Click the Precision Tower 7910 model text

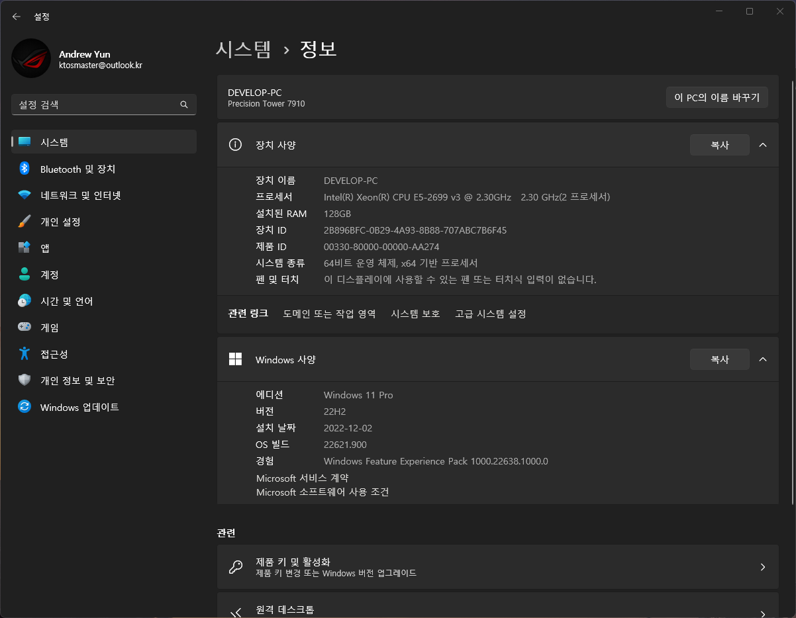coord(266,104)
